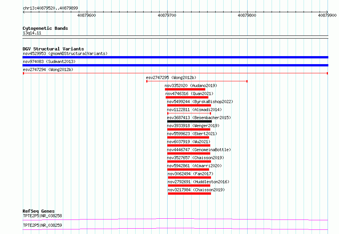Click the red bar under nsv5599623
This screenshot has width=339, height=234.
coord(188,137)
